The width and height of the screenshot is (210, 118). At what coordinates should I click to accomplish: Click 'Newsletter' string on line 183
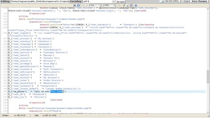click(51, 83)
